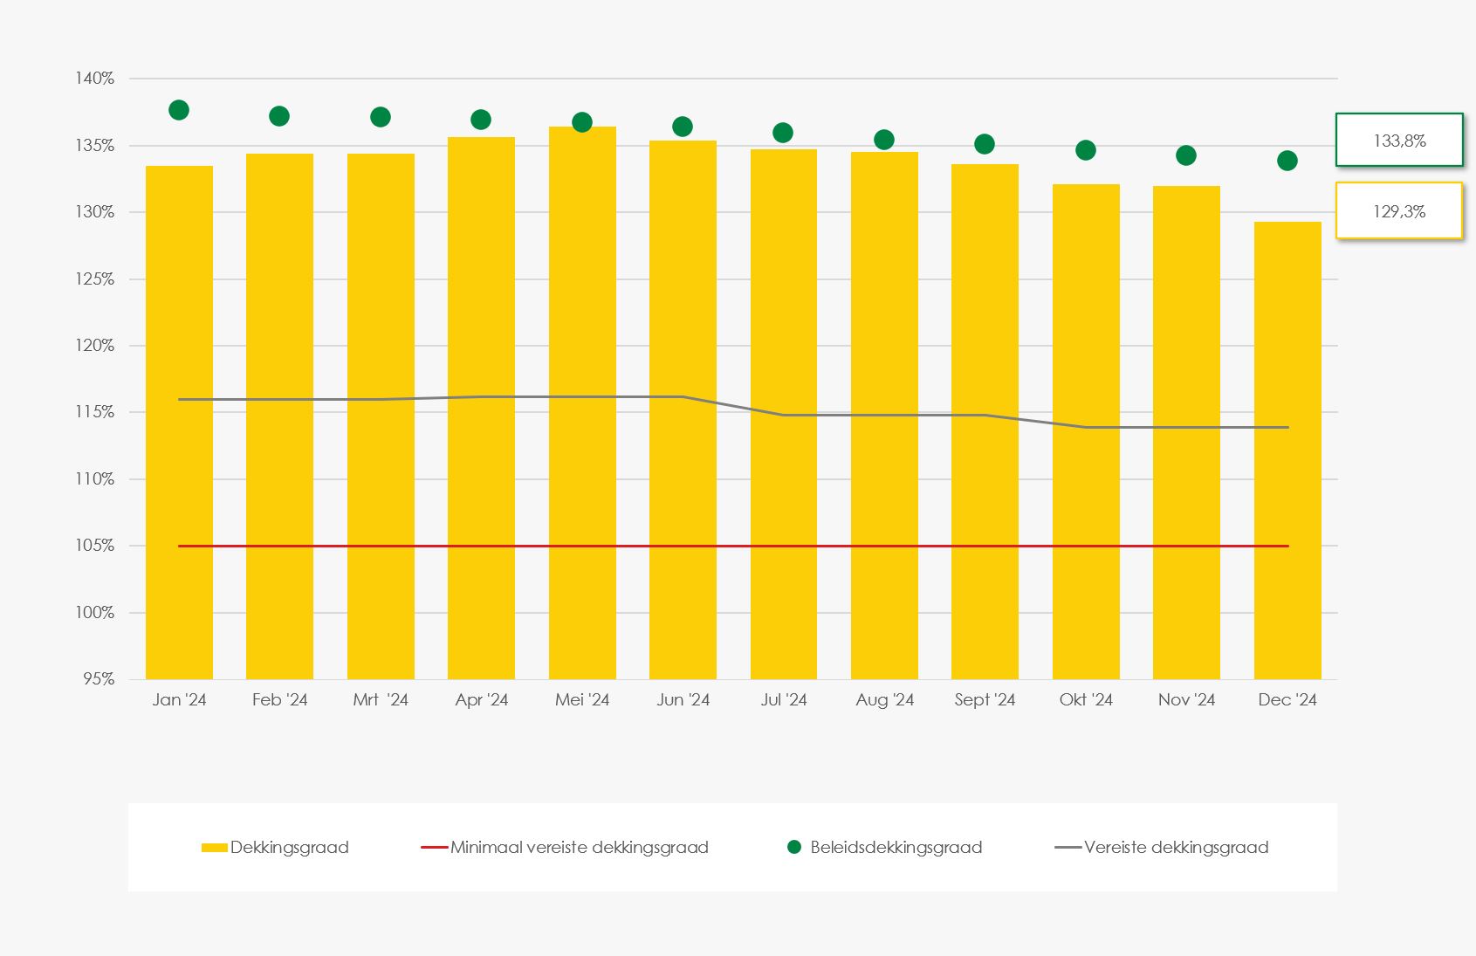Click the green dot above Apr '24
This screenshot has width=1476, height=956.
click(481, 120)
